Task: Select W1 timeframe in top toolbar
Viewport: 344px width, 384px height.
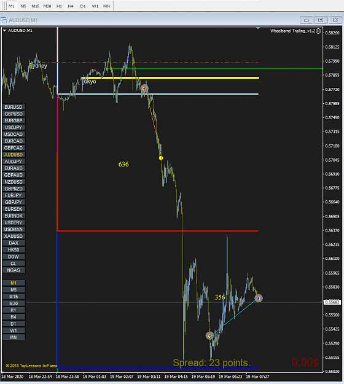Action: tap(95, 6)
